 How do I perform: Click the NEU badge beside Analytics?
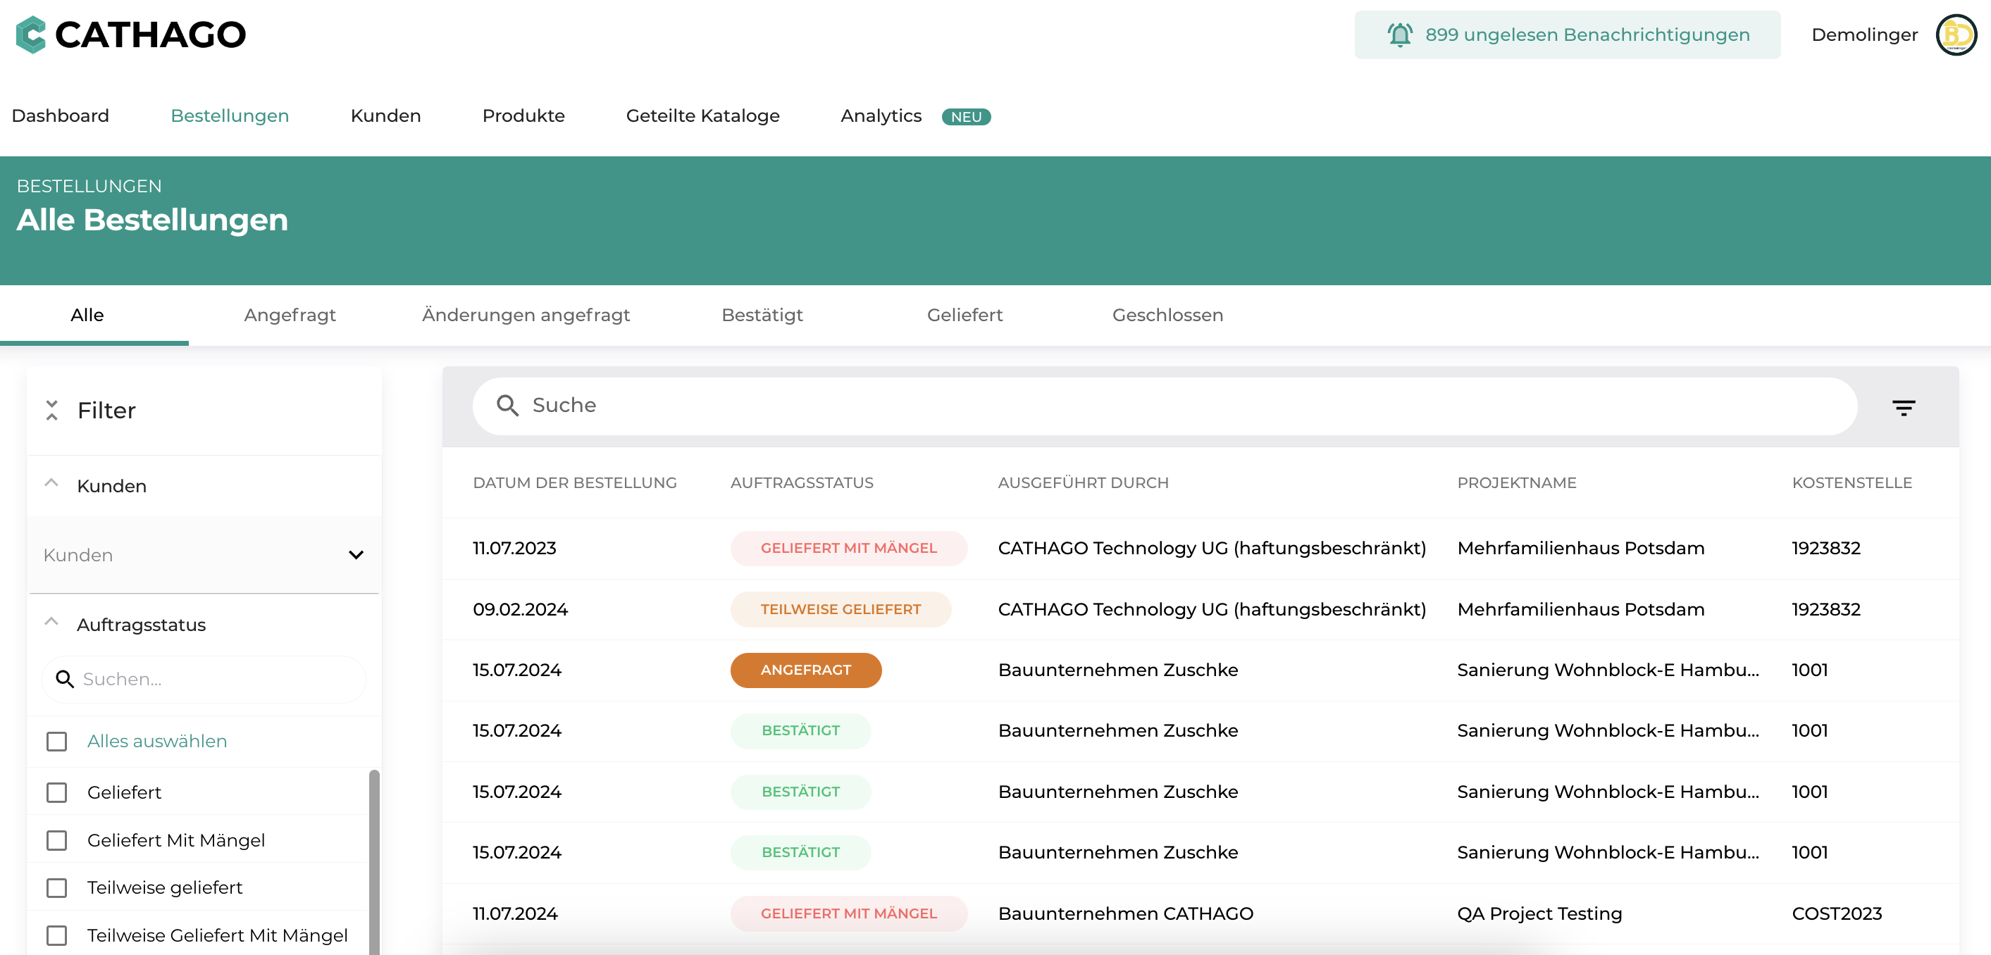coord(965,117)
